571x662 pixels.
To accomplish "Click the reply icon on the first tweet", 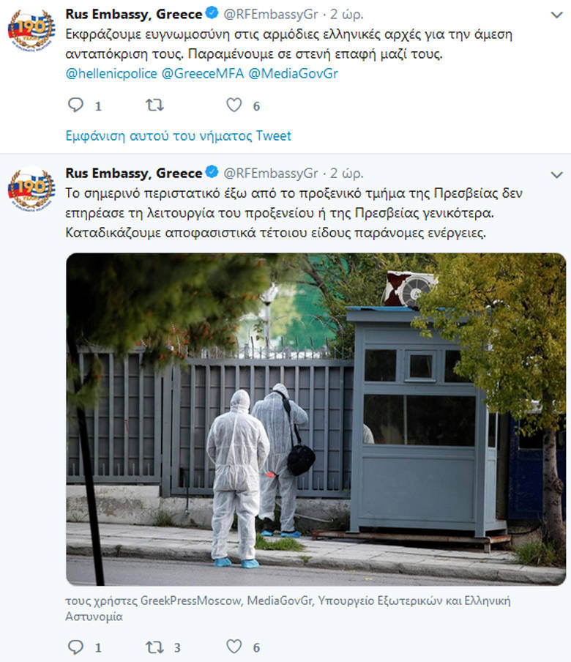I will [76, 105].
